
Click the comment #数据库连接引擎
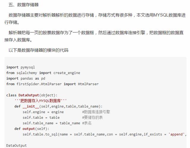(96, 112)
